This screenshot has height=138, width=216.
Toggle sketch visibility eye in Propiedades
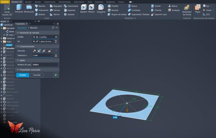(x=57, y=28)
